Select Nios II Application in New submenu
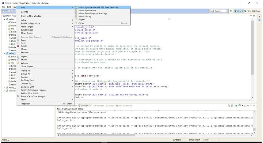The image size is (263, 143). pos(102,11)
